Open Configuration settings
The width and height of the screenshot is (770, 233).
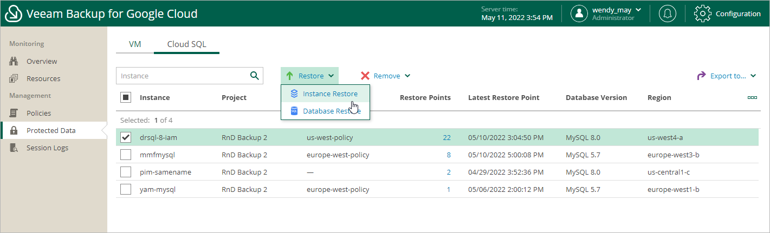tap(728, 14)
